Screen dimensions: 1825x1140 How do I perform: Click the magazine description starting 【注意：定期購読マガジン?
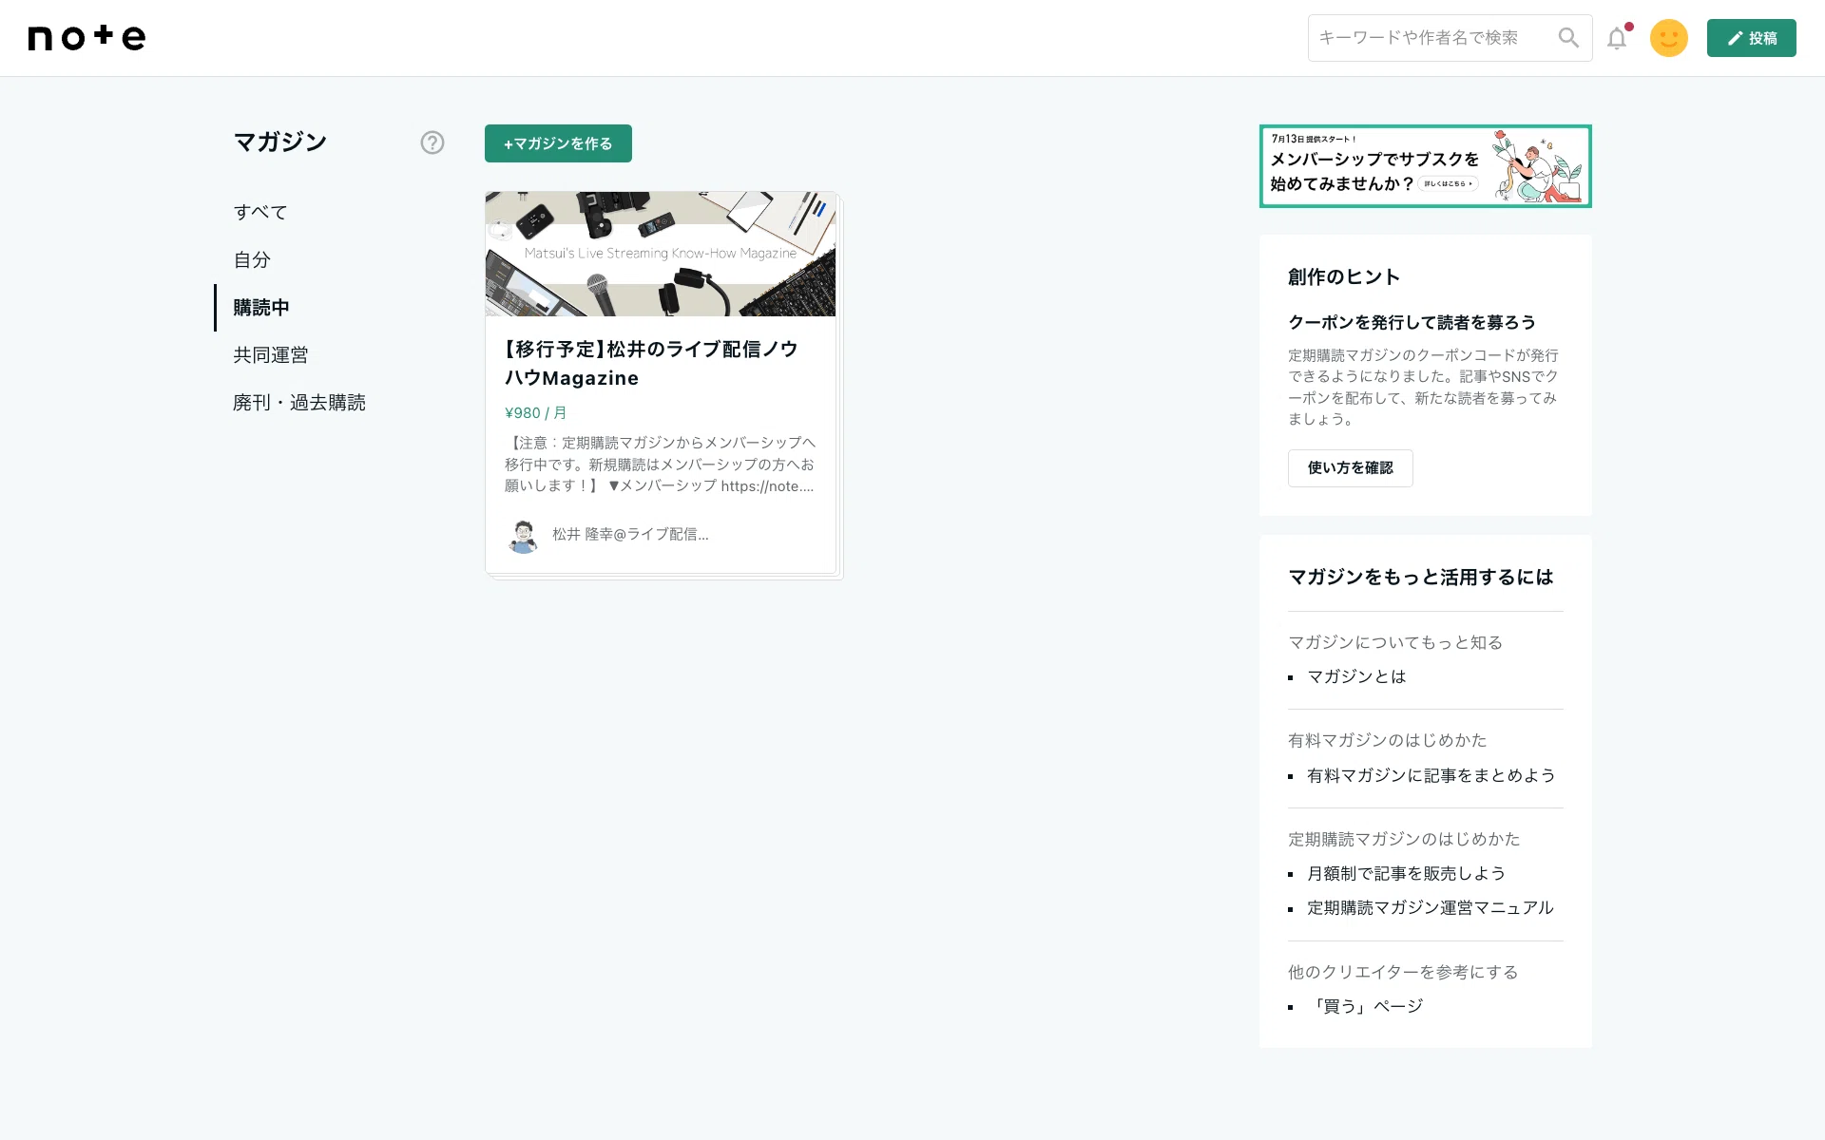point(660,465)
